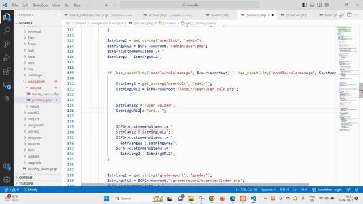Open the File menu
Image resolution: width=363 pixels, height=204 pixels.
click(x=15, y=5)
